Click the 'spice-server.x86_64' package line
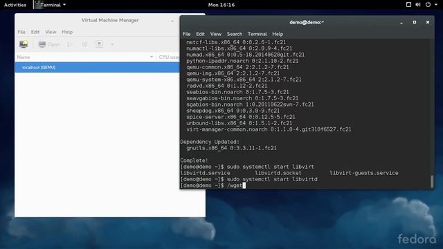The height and width of the screenshot is (249, 443). 241,117
